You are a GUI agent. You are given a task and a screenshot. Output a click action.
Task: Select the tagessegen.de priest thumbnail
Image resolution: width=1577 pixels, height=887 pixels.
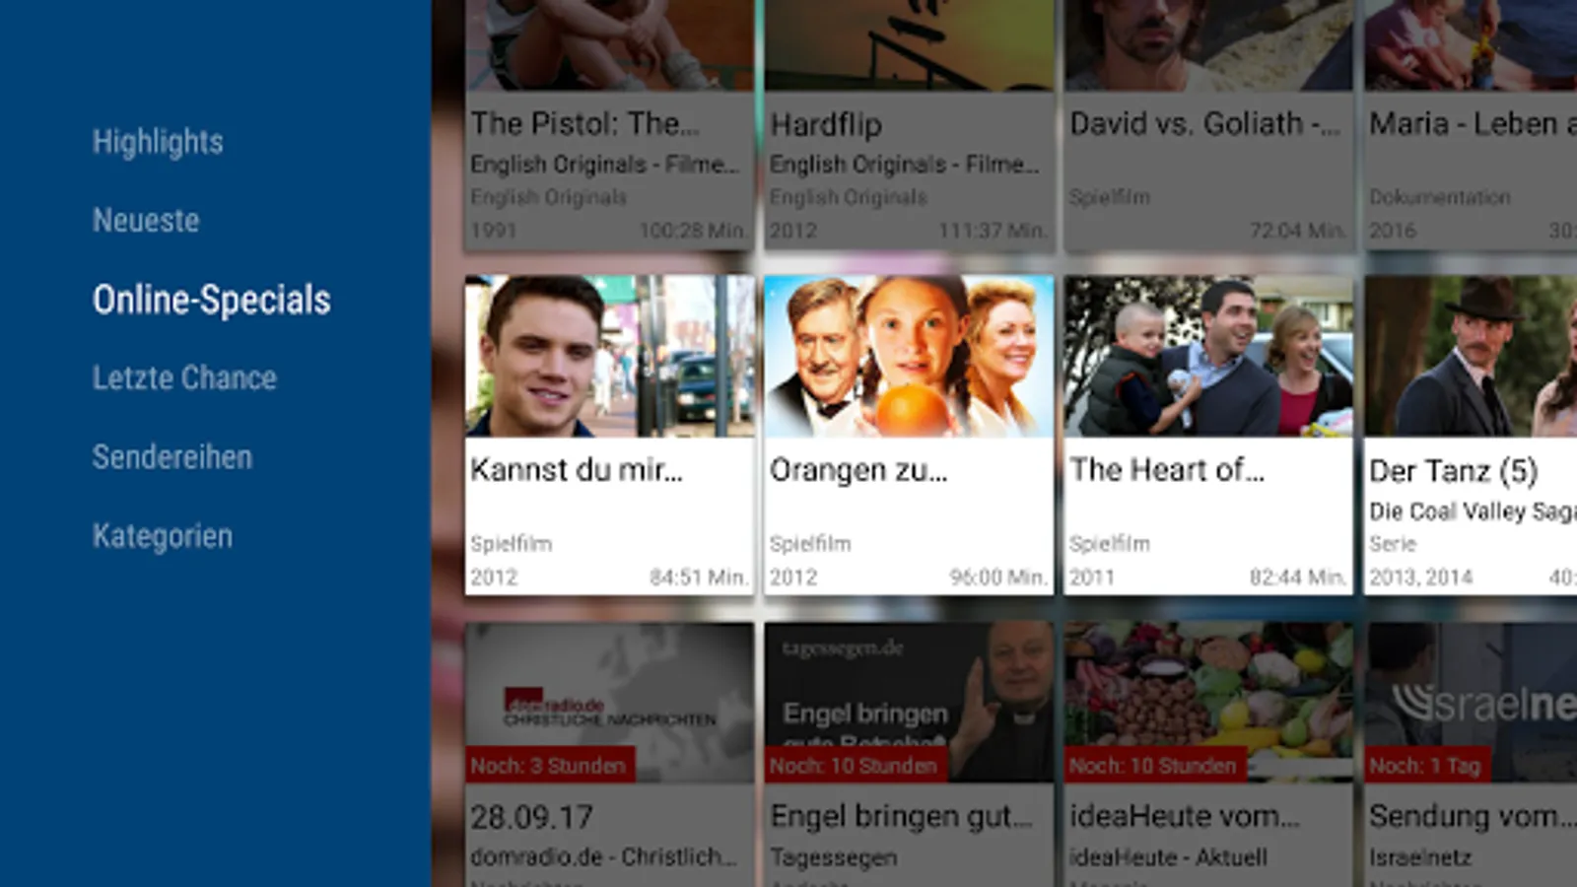909,703
